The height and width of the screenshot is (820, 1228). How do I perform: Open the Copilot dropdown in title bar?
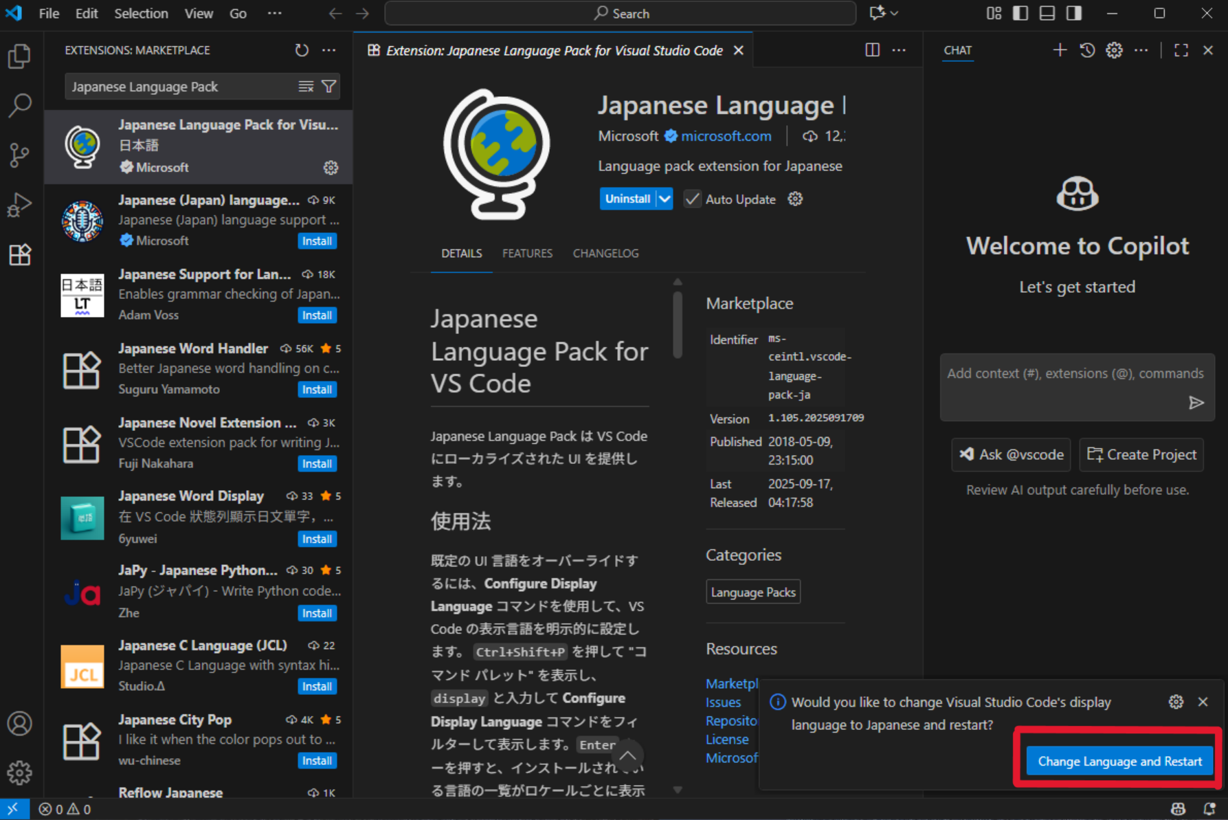tap(894, 13)
